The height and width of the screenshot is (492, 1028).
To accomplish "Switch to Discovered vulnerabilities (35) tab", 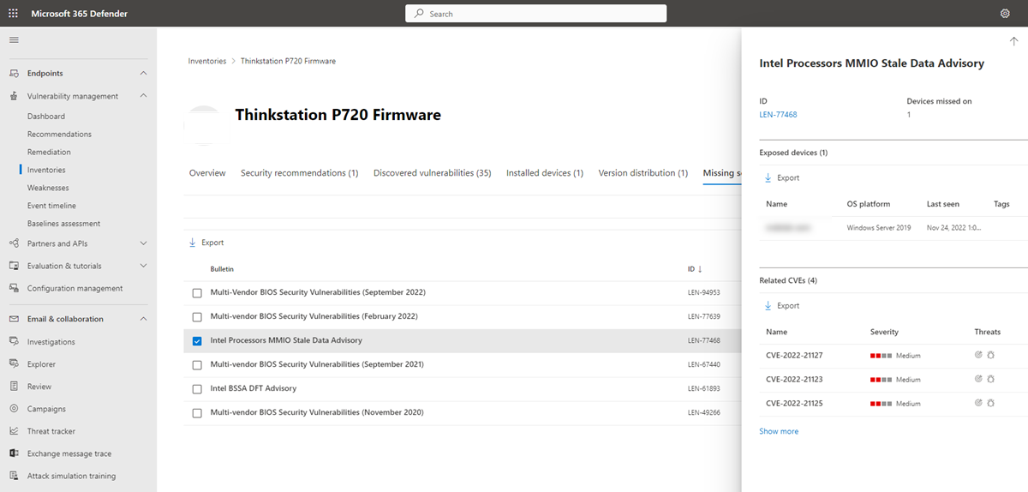I will click(432, 173).
